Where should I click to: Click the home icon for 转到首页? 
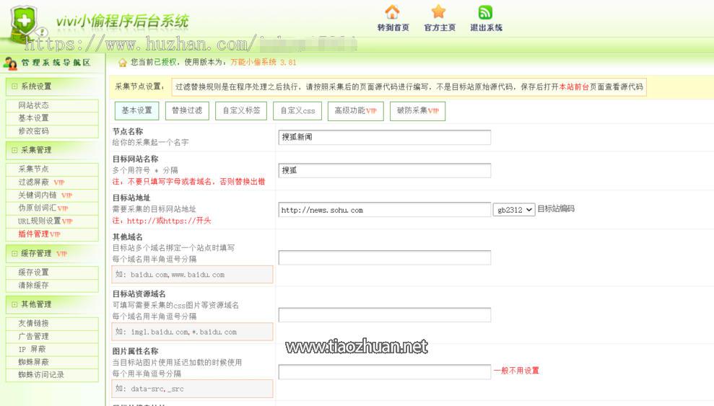coord(392,12)
